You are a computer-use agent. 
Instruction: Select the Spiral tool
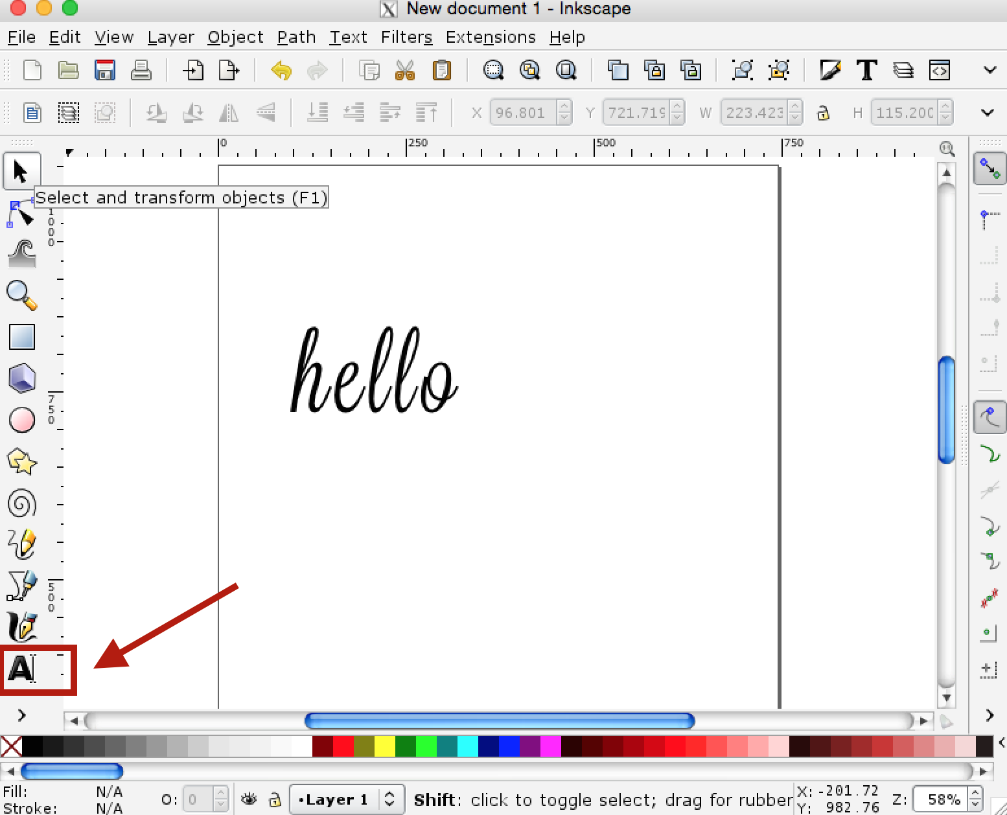tap(21, 503)
